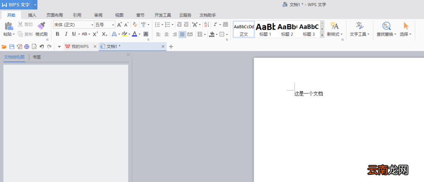Screen dimensions: 424x182
Task: Open Text Tools (文字工具) icon
Action: (360, 26)
